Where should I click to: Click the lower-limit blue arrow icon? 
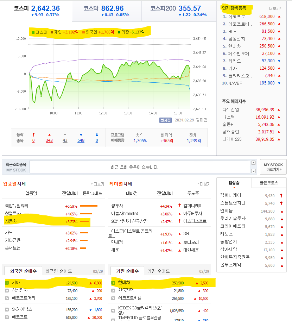pos(97,134)
